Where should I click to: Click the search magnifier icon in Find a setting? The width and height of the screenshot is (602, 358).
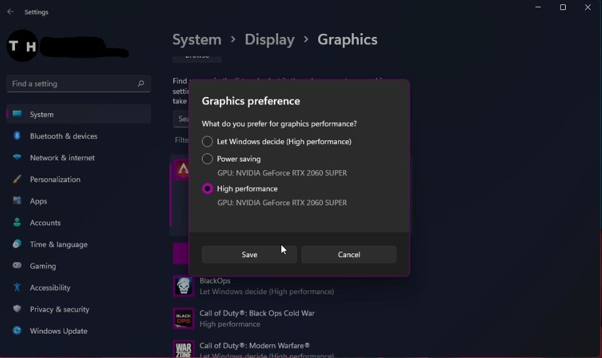141,83
